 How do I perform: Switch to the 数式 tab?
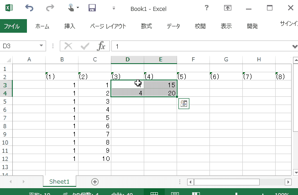click(x=146, y=26)
